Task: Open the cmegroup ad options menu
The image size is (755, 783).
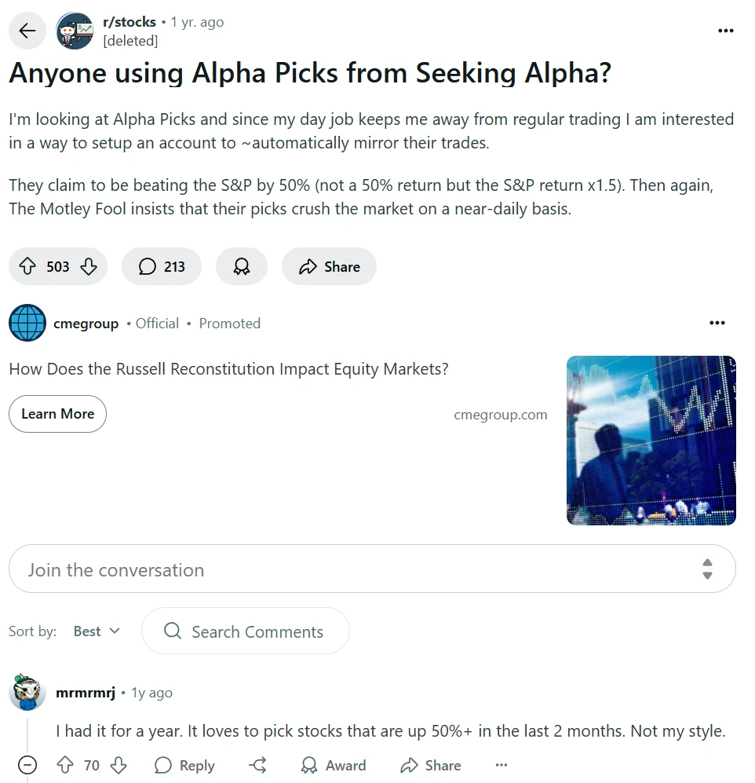Action: tap(717, 323)
